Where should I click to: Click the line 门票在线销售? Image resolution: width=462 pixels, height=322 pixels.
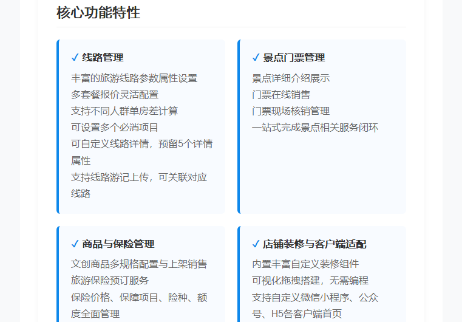281,95
